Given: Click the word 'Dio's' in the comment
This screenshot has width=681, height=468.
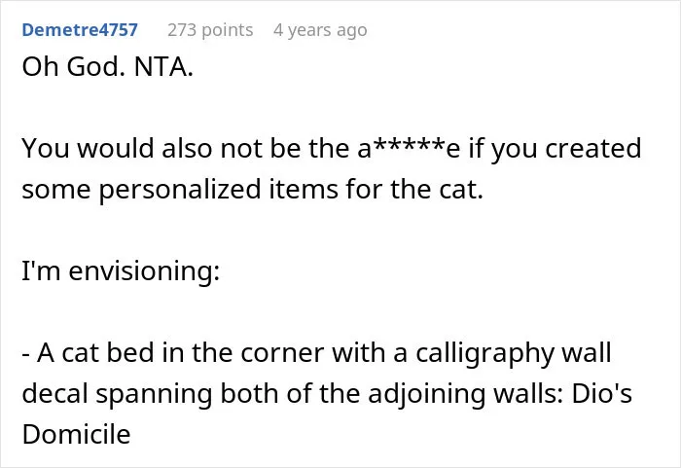Looking at the screenshot, I should tap(601, 393).
